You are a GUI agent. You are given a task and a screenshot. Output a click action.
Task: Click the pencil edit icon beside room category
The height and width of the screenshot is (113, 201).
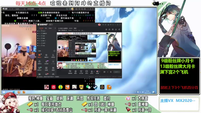[x=66, y=30]
